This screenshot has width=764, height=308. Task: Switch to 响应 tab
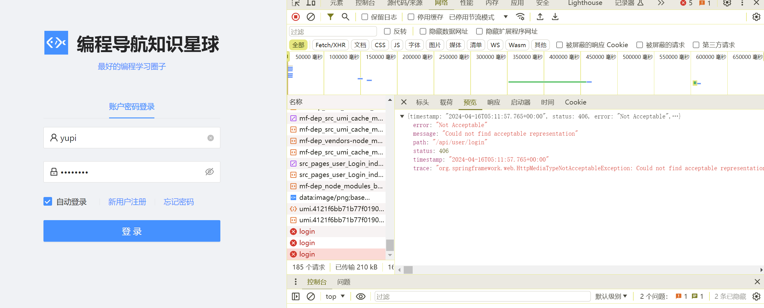(x=493, y=102)
